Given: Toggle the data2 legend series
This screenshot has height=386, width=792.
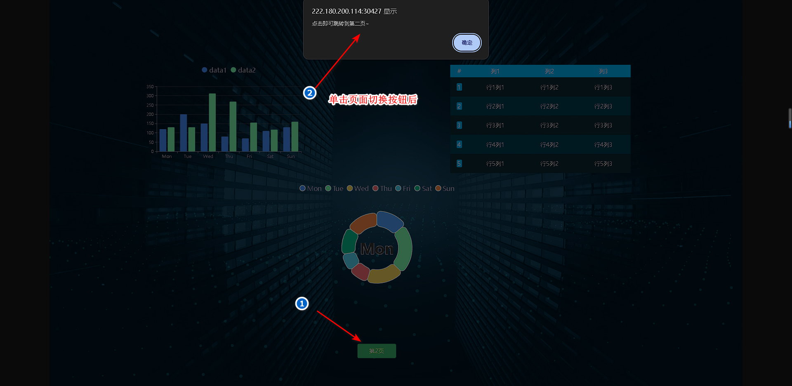Looking at the screenshot, I should click(x=243, y=70).
